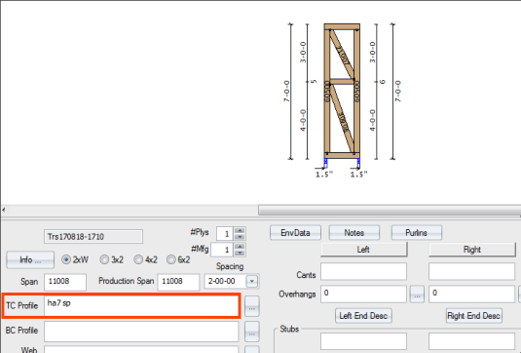521x353 pixels.
Task: Open the Spacing dropdown arrow
Action: click(x=252, y=282)
